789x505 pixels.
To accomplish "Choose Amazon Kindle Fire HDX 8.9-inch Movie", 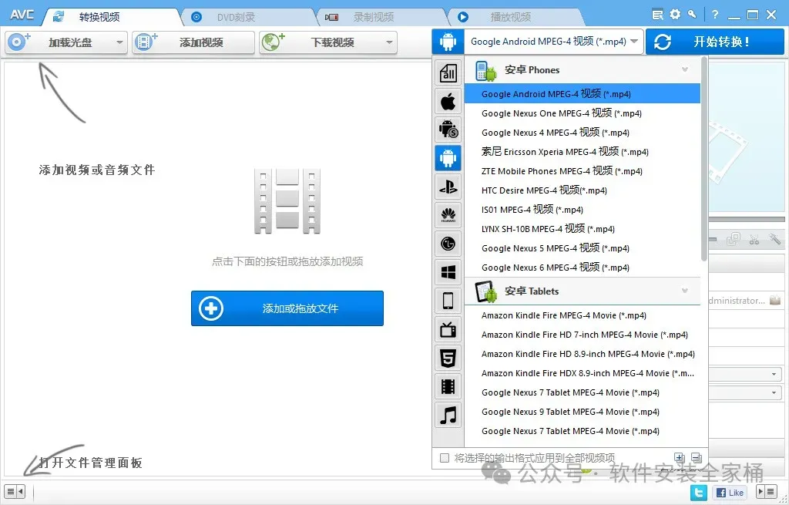I will 583,373.
